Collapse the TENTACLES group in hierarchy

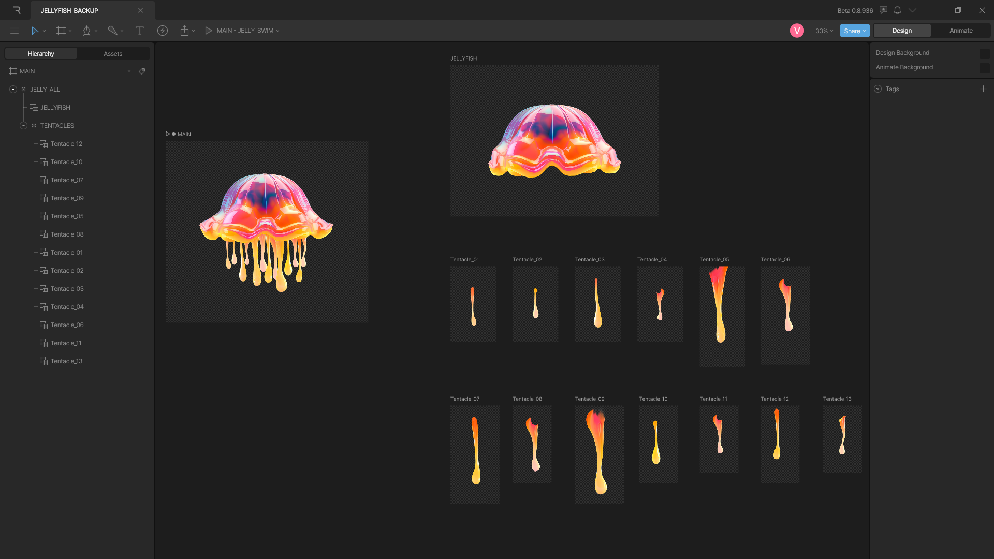23,125
